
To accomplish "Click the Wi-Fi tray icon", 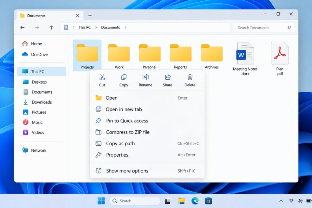I will pyautogui.click(x=291, y=201).
